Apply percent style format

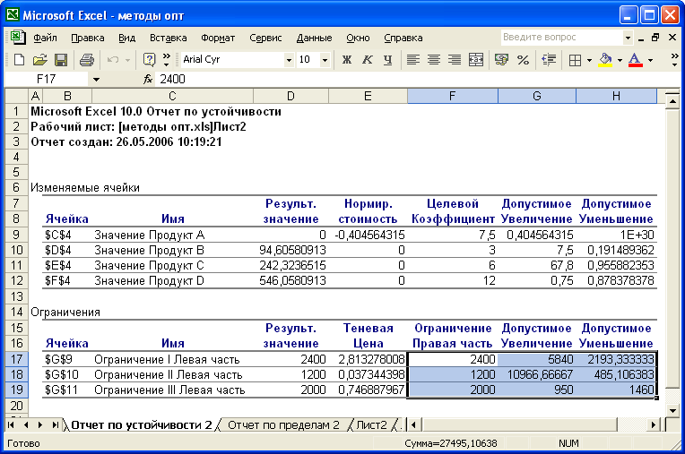point(523,60)
